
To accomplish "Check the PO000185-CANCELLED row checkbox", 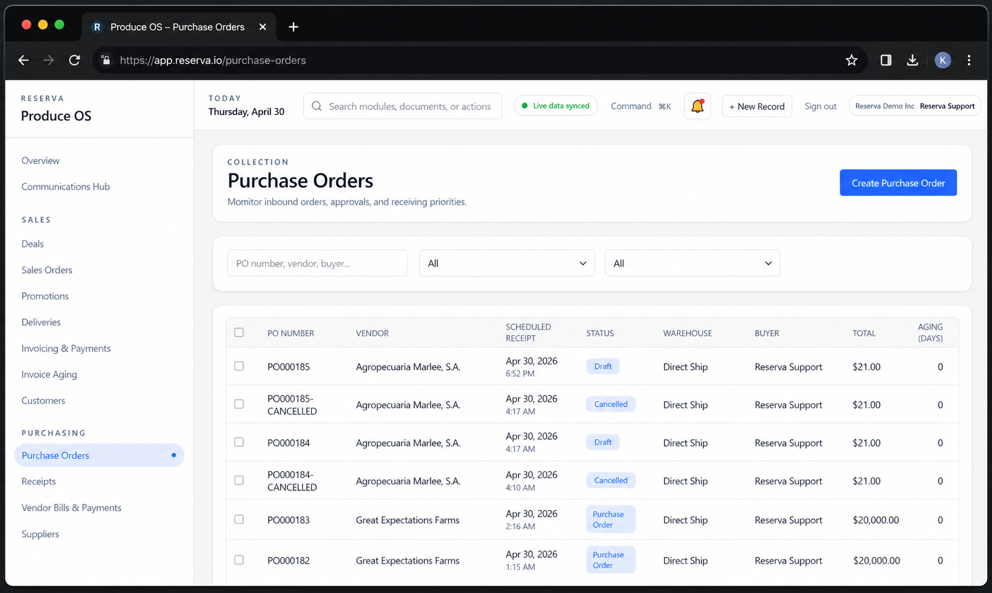I will coord(239,404).
